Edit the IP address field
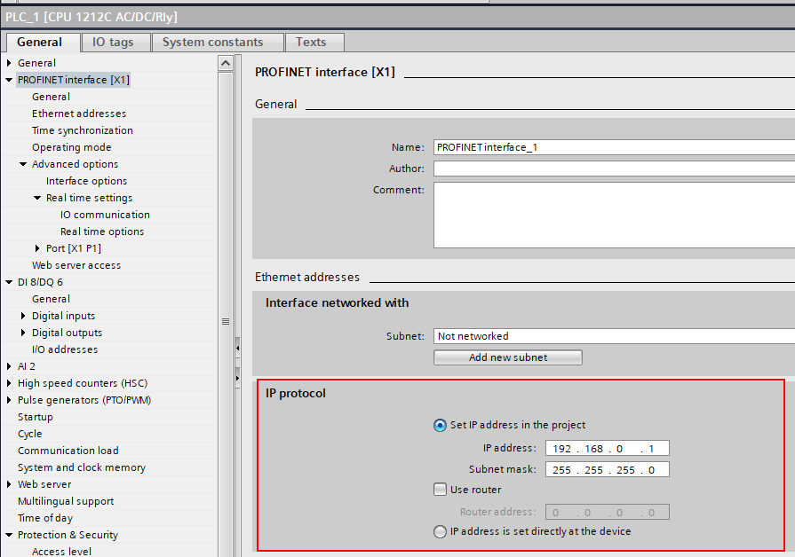This screenshot has height=557, width=795. (x=608, y=449)
